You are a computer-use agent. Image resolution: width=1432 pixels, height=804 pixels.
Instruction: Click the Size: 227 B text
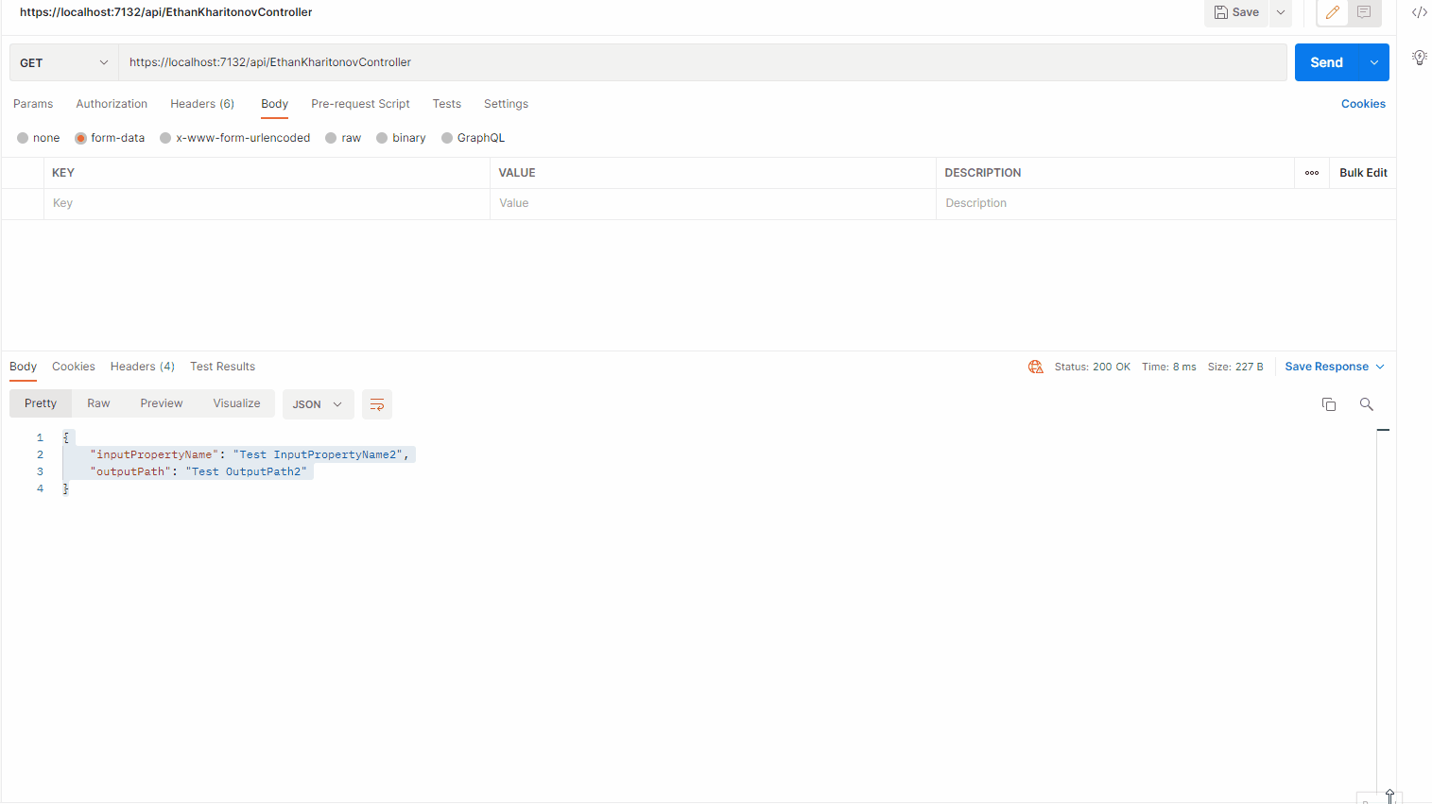[x=1235, y=367]
